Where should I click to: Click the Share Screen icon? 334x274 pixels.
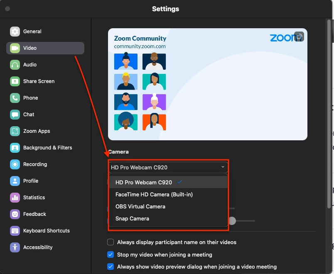point(15,81)
